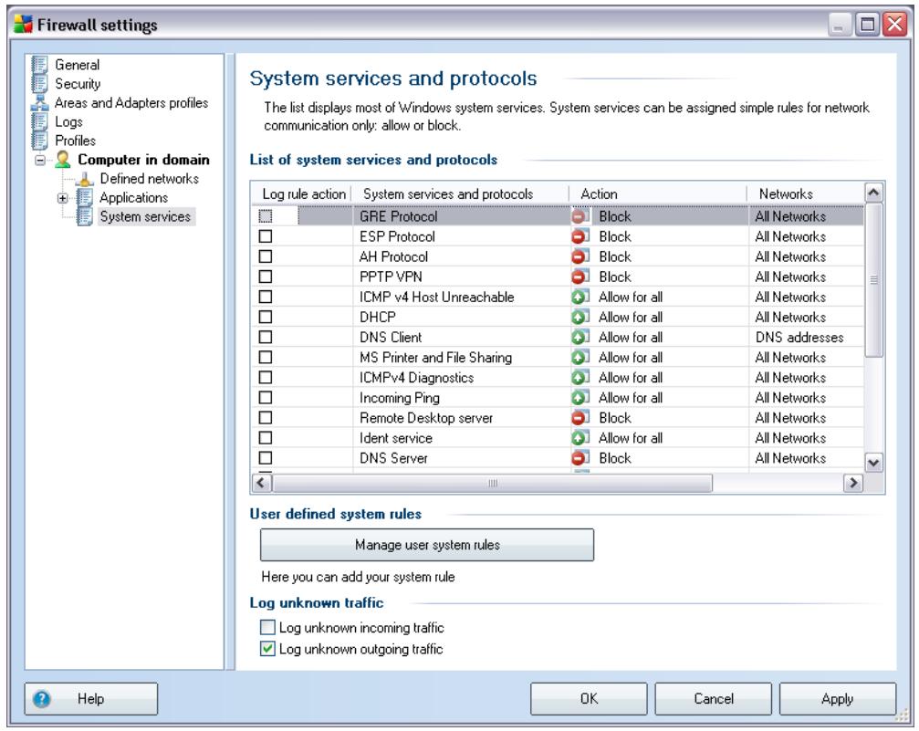This screenshot has height=731, width=919.
Task: Click the OK button
Action: (589, 699)
